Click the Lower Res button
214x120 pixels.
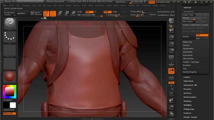[x=189, y=15]
